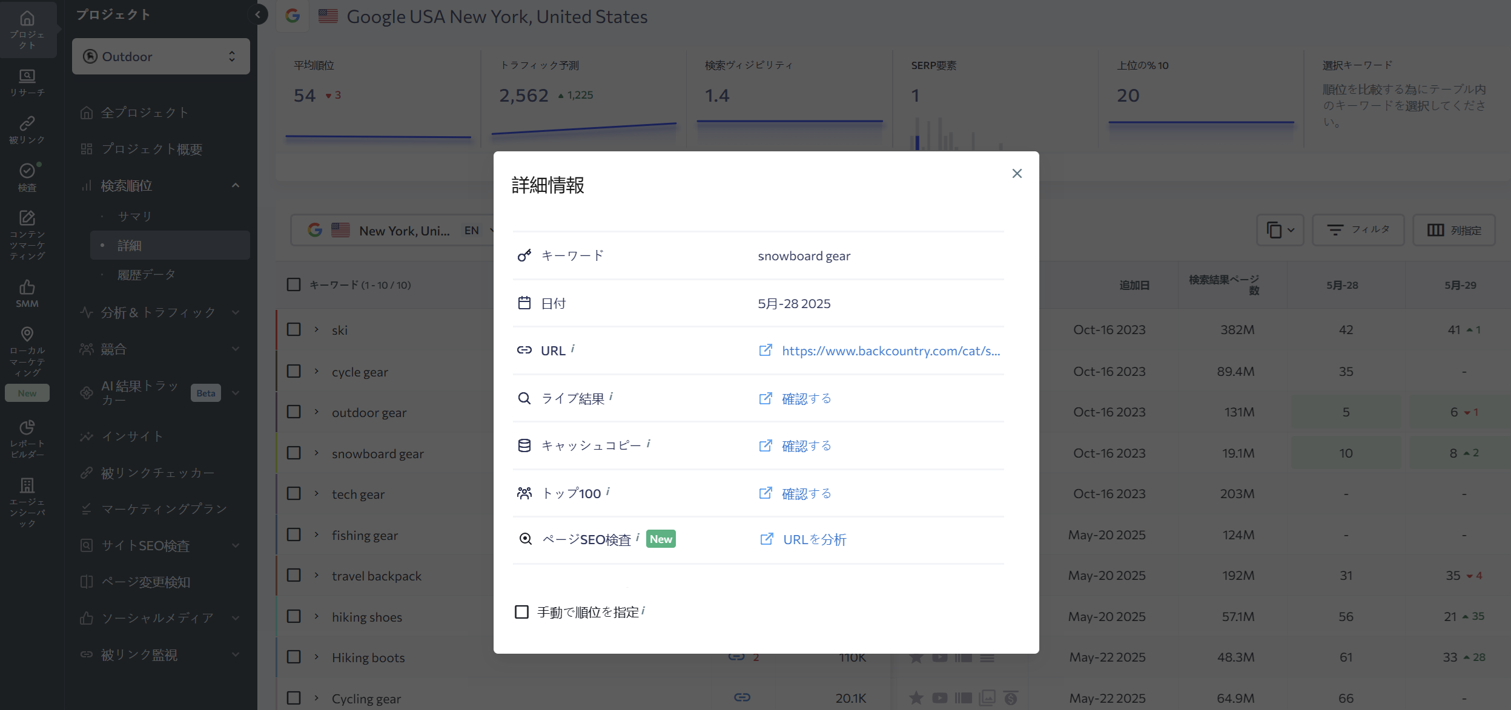Image resolution: width=1511 pixels, height=710 pixels.
Task: Click URLを分析 link for page SEO
Action: click(x=814, y=539)
